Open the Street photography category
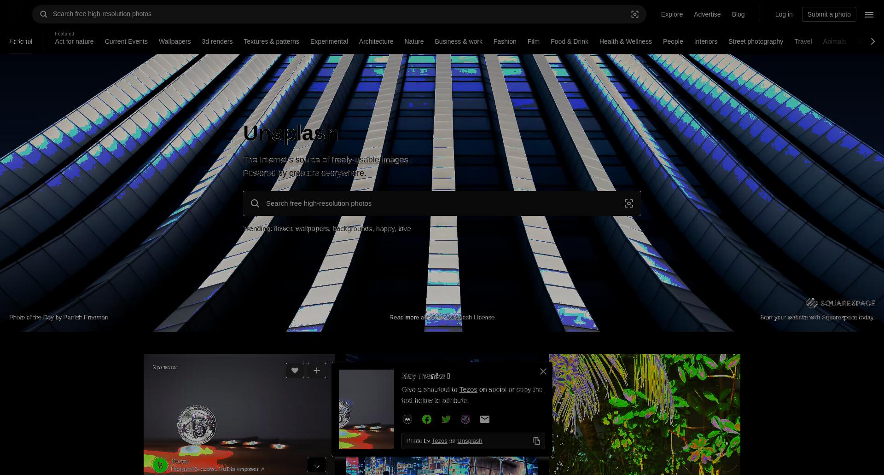This screenshot has height=475, width=884. (756, 41)
